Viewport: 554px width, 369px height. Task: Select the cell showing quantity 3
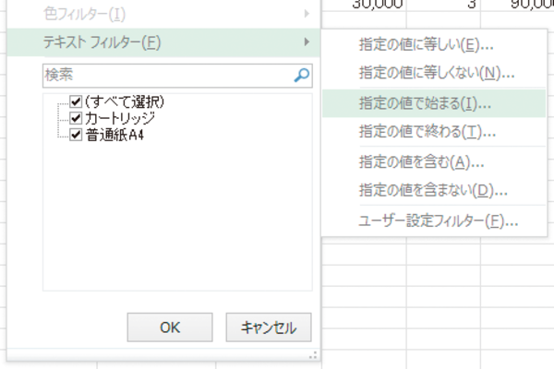pos(443,5)
